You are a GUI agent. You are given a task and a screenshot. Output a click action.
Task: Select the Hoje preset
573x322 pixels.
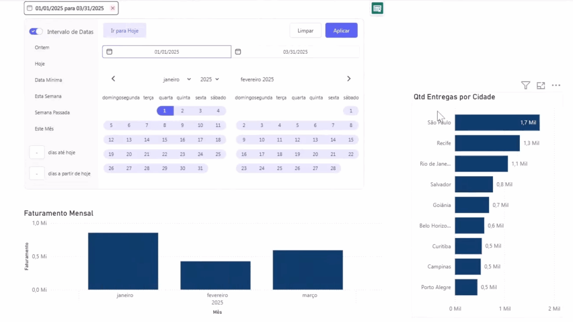[x=40, y=64]
